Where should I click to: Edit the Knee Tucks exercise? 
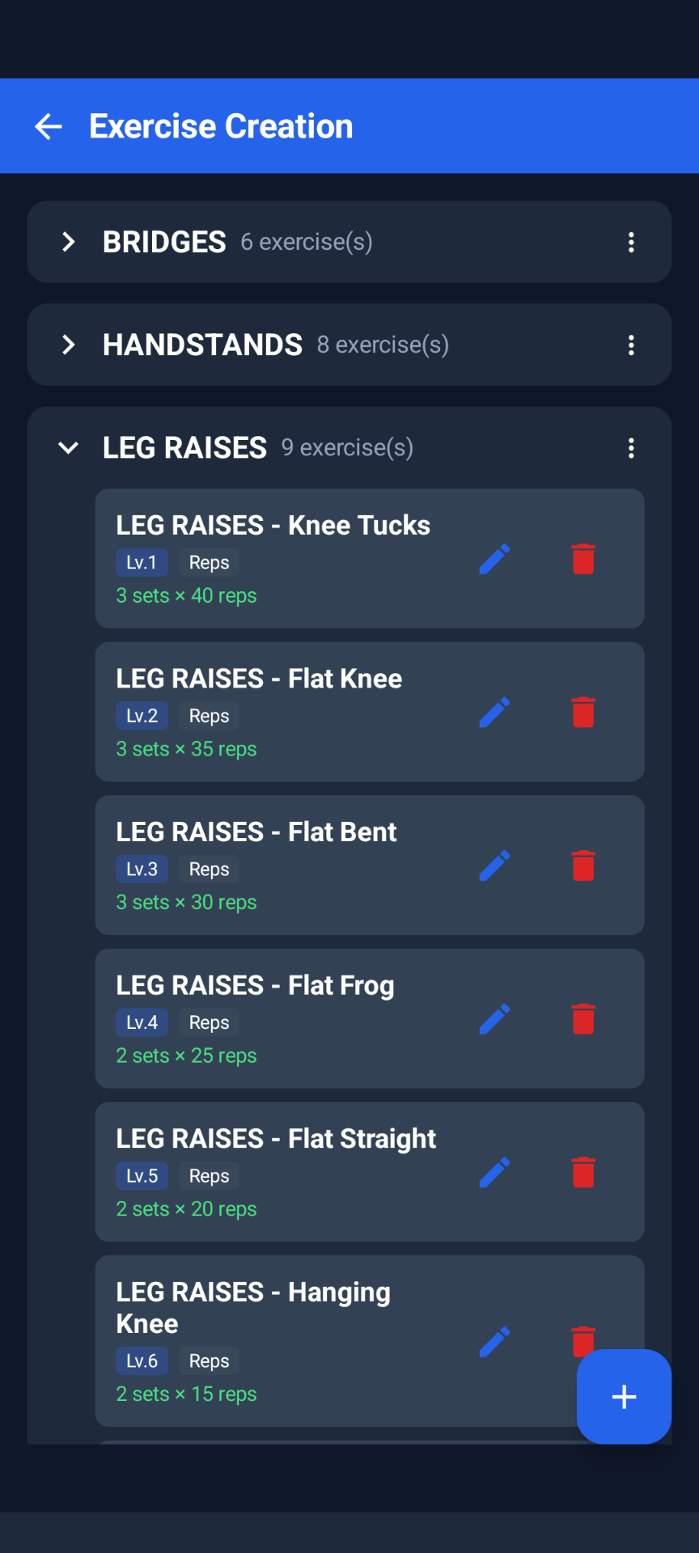pyautogui.click(x=494, y=559)
